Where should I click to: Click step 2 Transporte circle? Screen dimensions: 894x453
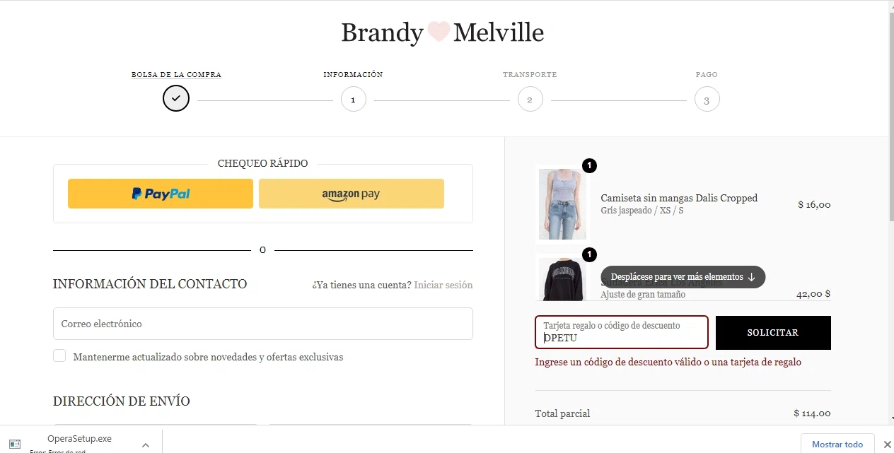pyautogui.click(x=530, y=99)
